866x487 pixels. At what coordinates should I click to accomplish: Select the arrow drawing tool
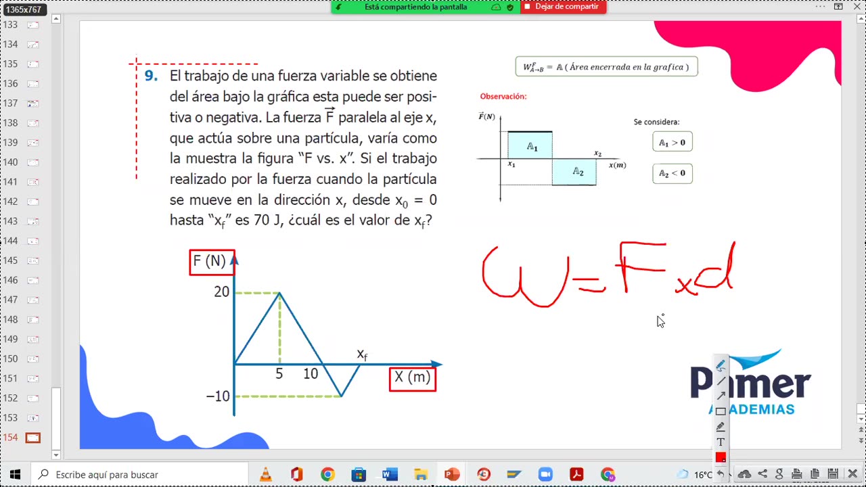click(721, 396)
